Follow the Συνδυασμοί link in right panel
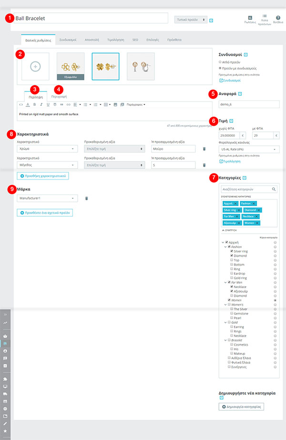Viewport: 286px width, 440px height. pos(230,80)
